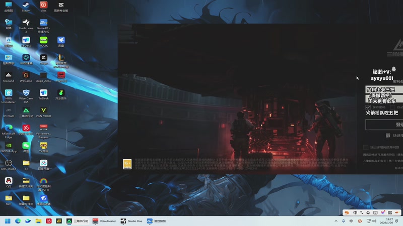403x226 pixels.
Task: Open the green music note desktop app
Action: click(61, 94)
